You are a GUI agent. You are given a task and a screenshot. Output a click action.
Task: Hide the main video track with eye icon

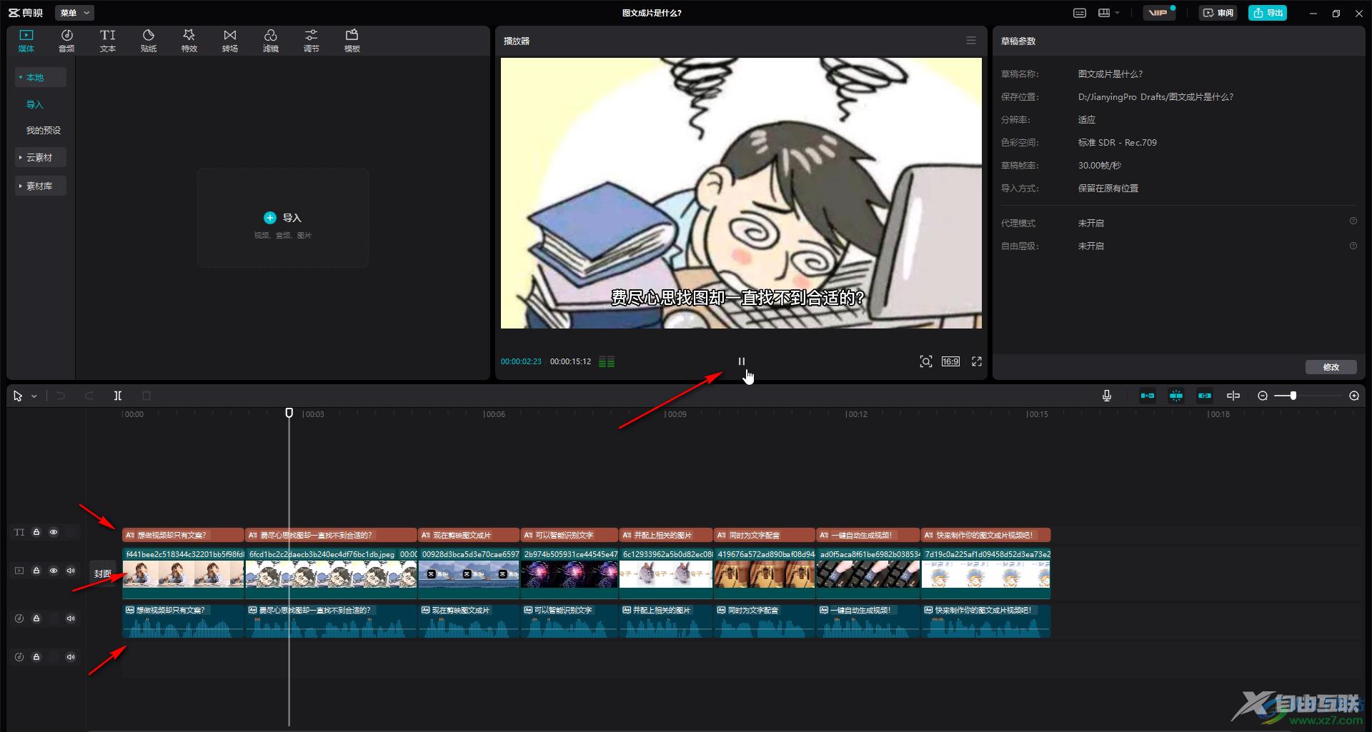pyautogui.click(x=54, y=571)
